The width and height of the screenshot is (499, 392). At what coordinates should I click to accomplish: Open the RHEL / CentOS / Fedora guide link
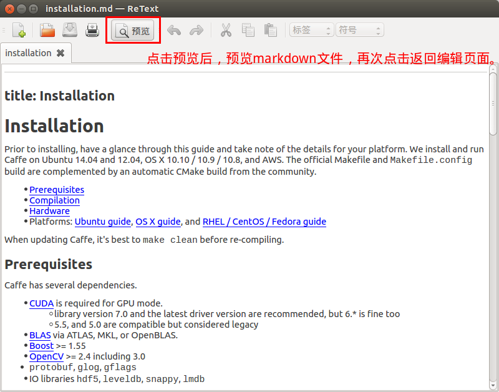(264, 222)
